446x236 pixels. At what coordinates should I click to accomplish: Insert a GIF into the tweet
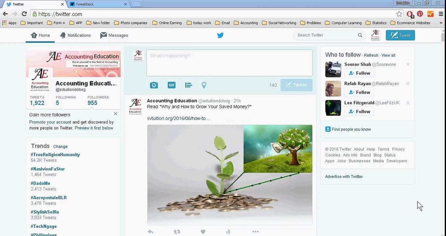pyautogui.click(x=171, y=85)
